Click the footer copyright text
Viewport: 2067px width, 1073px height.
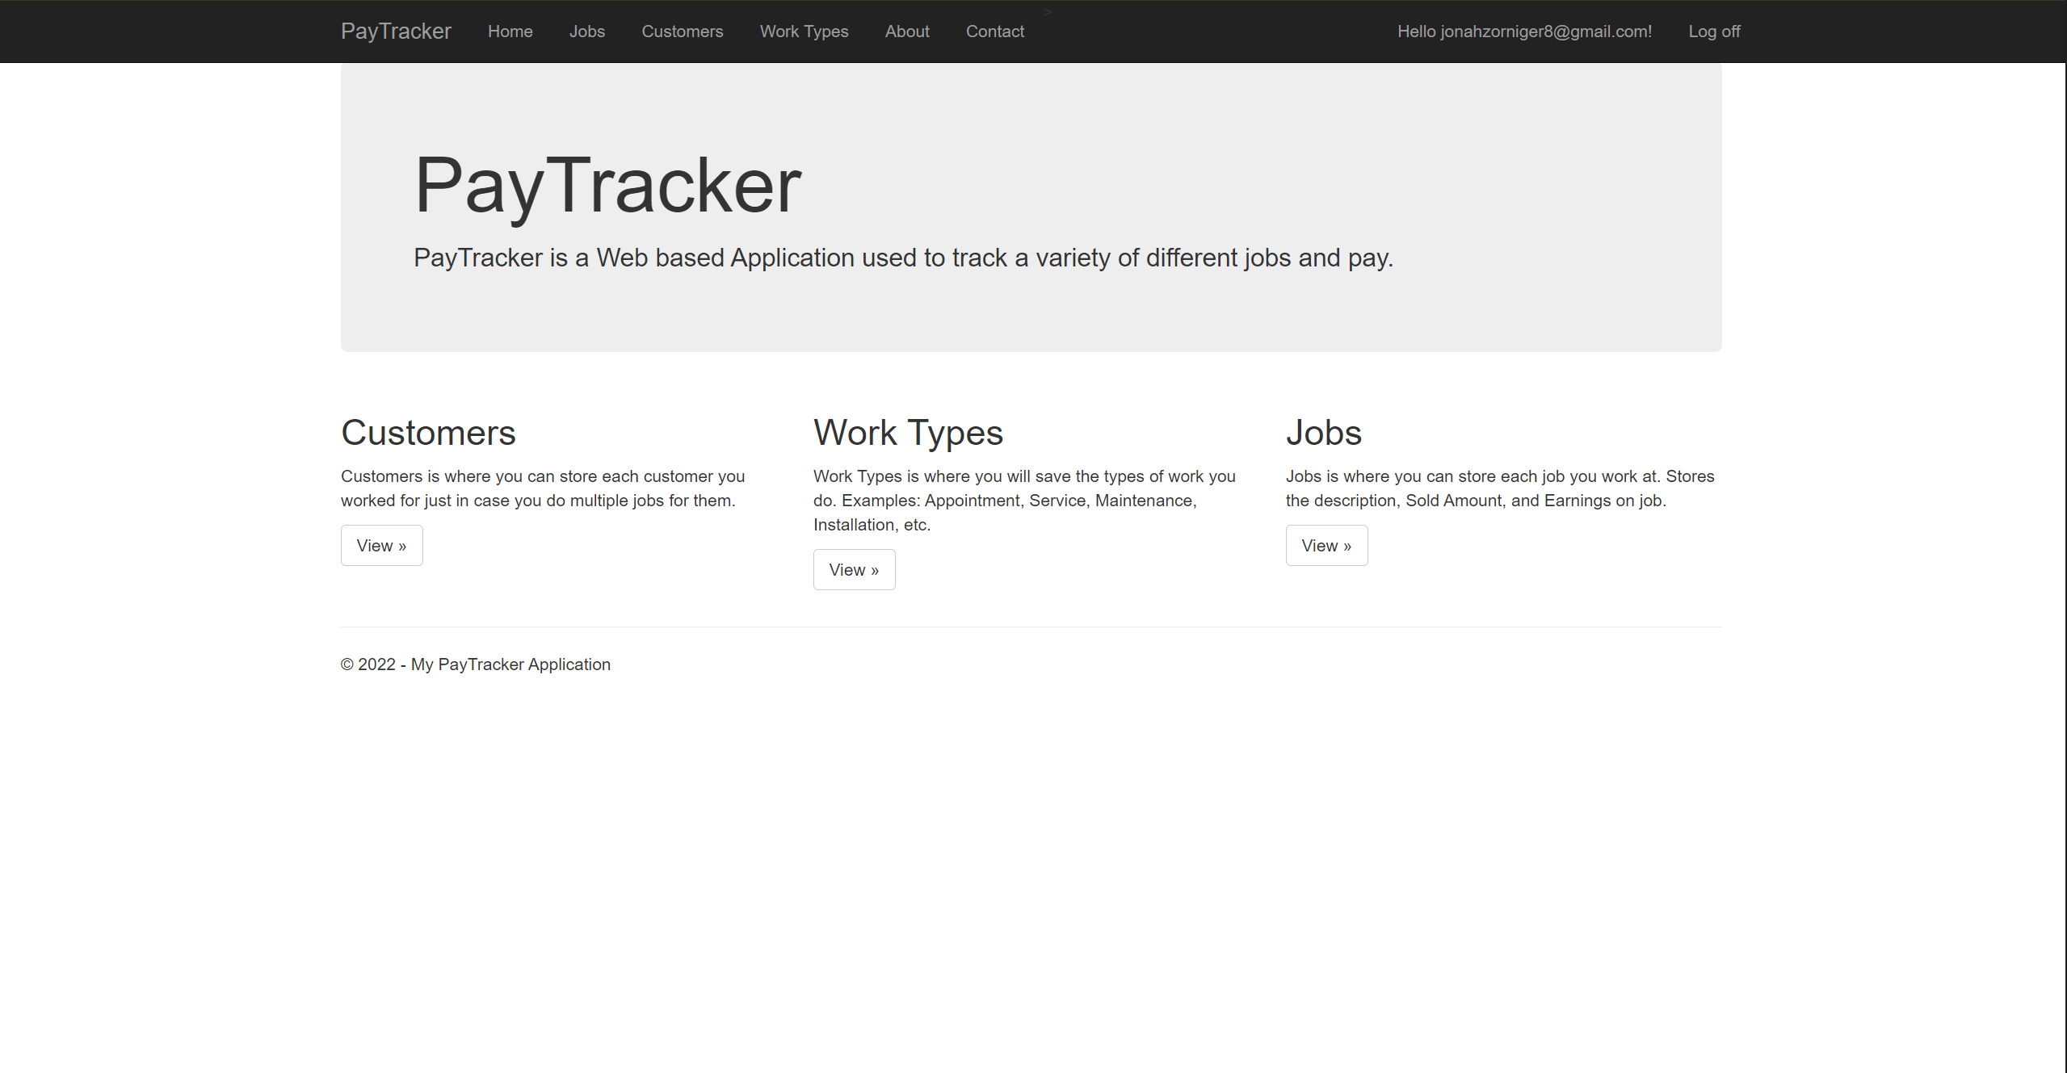click(476, 664)
